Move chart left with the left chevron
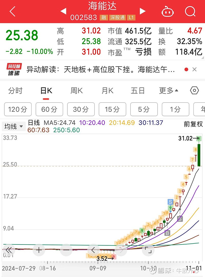The image size is (205, 277). point(93,250)
